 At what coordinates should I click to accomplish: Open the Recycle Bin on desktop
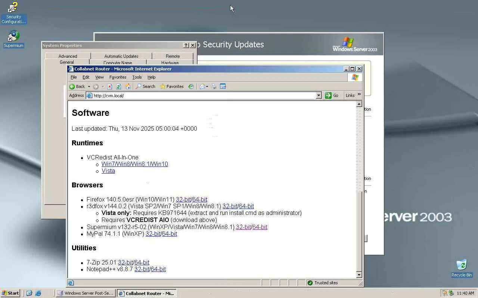(x=462, y=268)
